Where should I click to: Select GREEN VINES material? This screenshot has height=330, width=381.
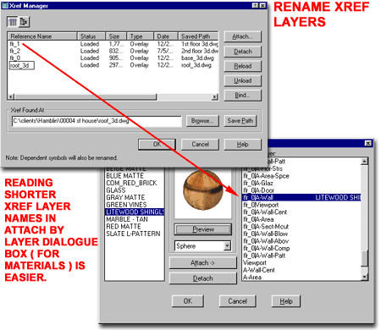(135, 205)
